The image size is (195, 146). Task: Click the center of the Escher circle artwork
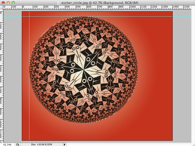coord(84,70)
